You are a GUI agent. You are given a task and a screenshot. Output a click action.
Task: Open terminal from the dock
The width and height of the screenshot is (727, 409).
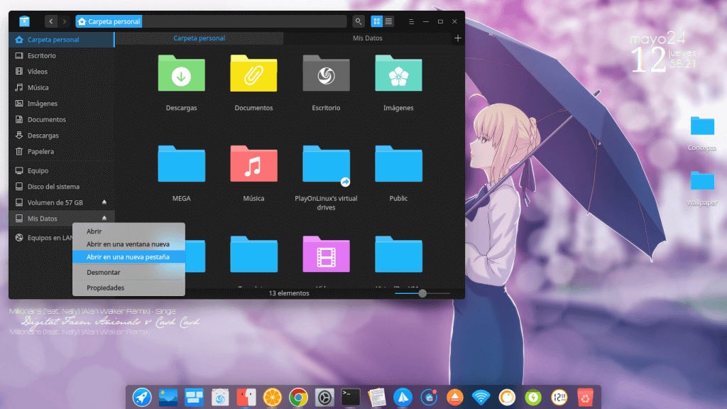pyautogui.click(x=351, y=397)
